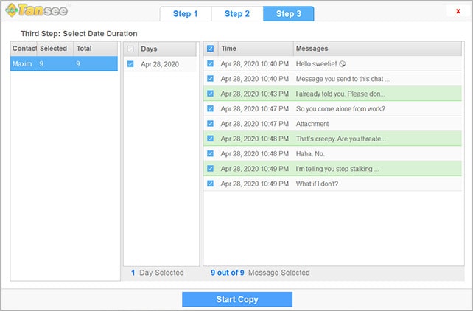
Task: Click the Tansee logo icon
Action: [12, 13]
